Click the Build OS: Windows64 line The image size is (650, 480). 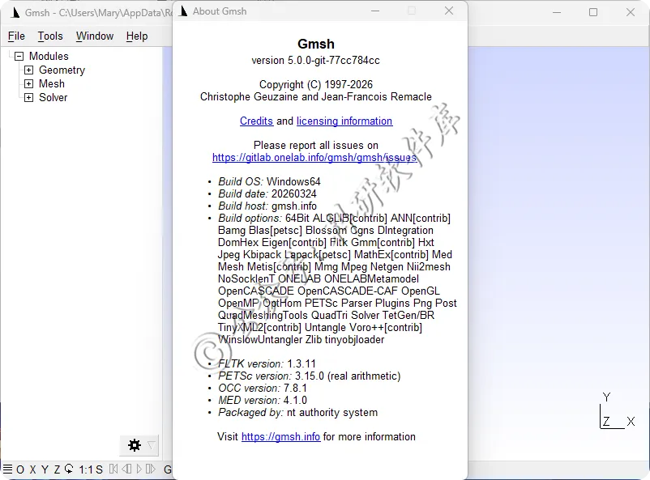(269, 182)
